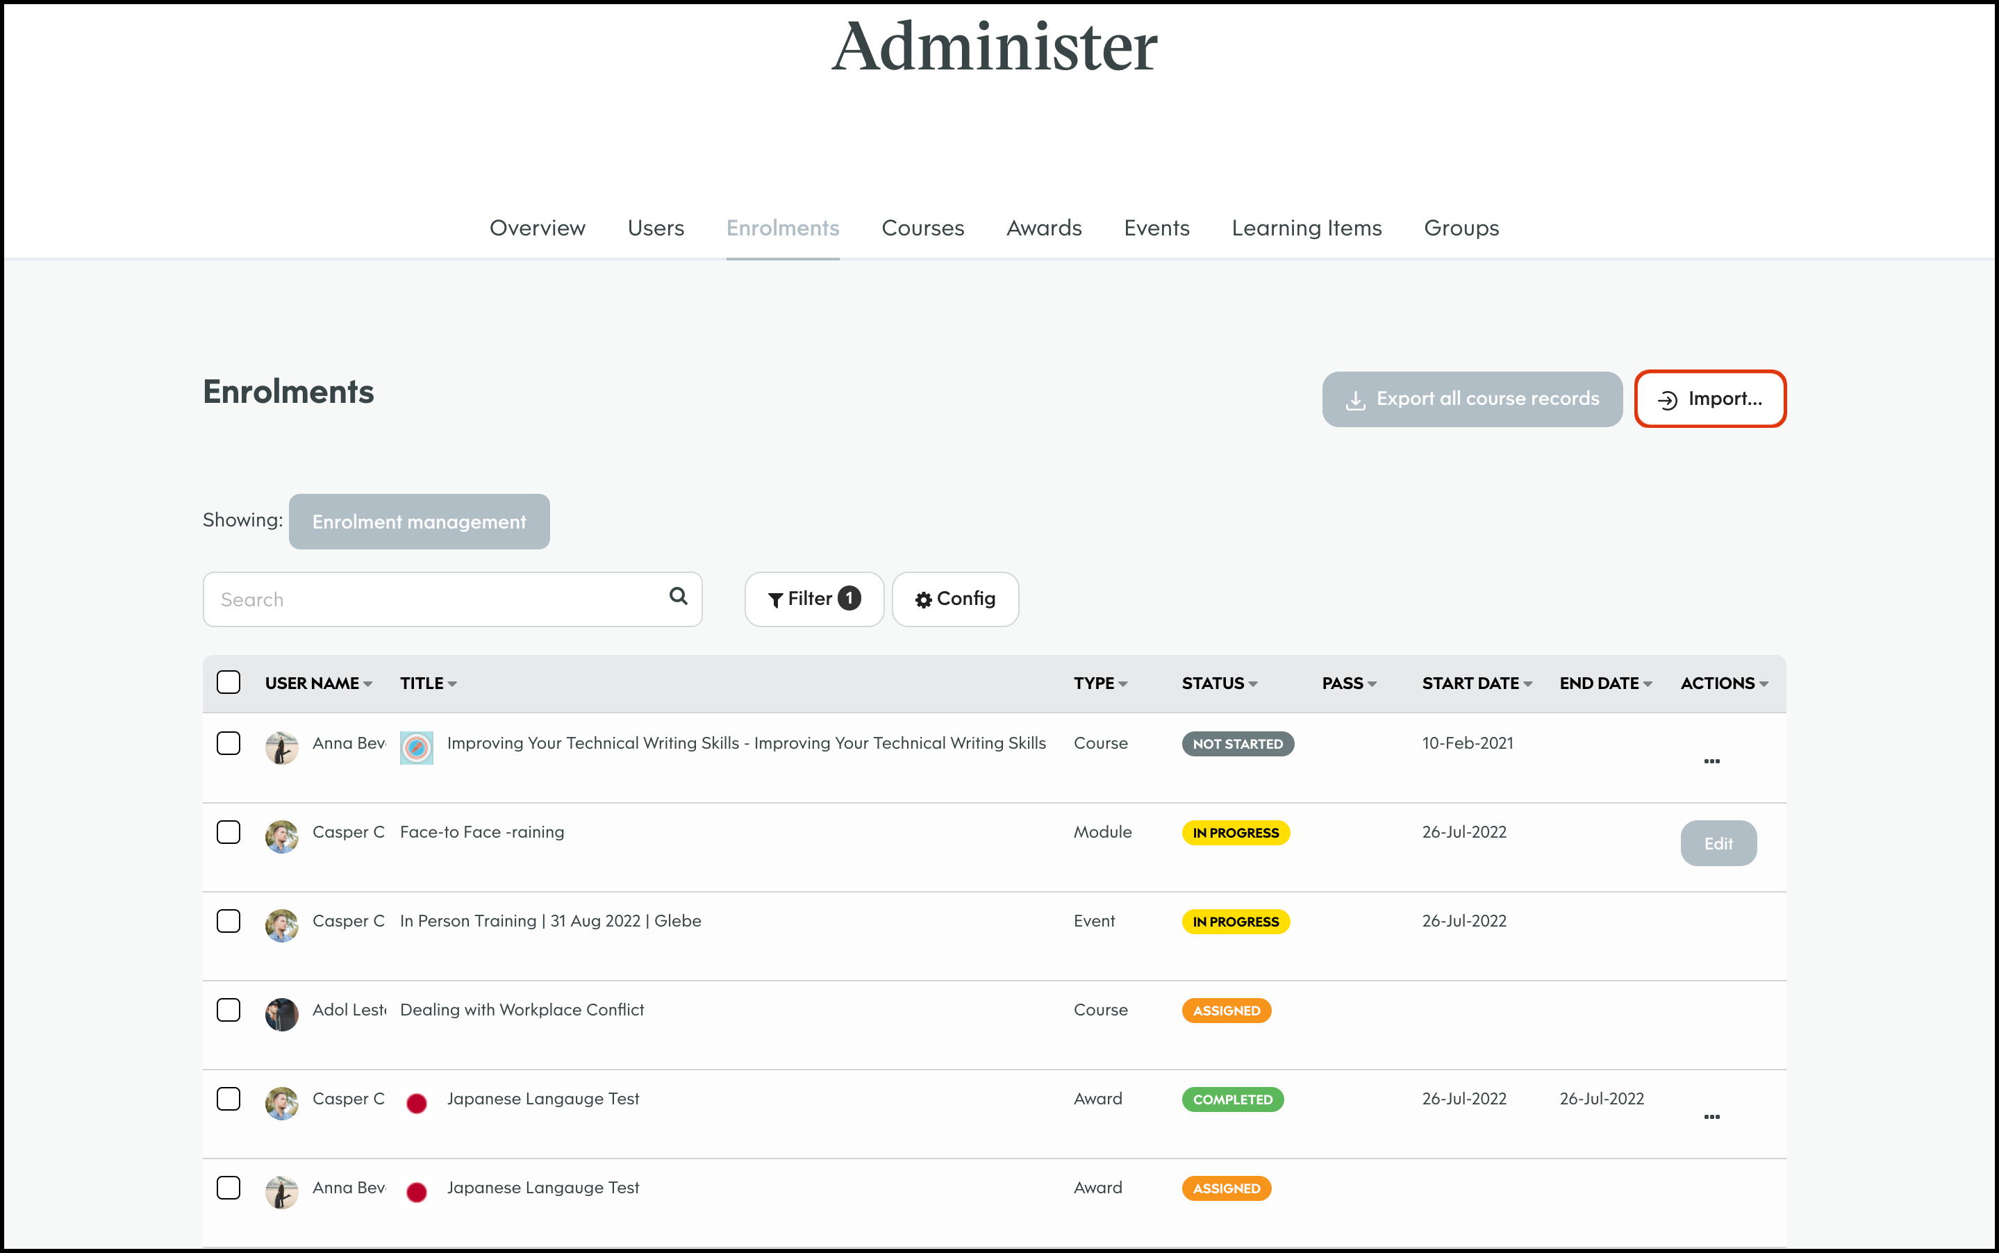Click Anna Bev avatar in first row
This screenshot has width=1999, height=1253.
tap(282, 747)
